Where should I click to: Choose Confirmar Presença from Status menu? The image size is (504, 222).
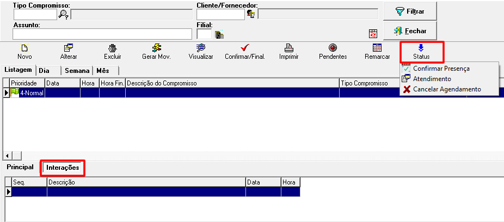(441, 69)
